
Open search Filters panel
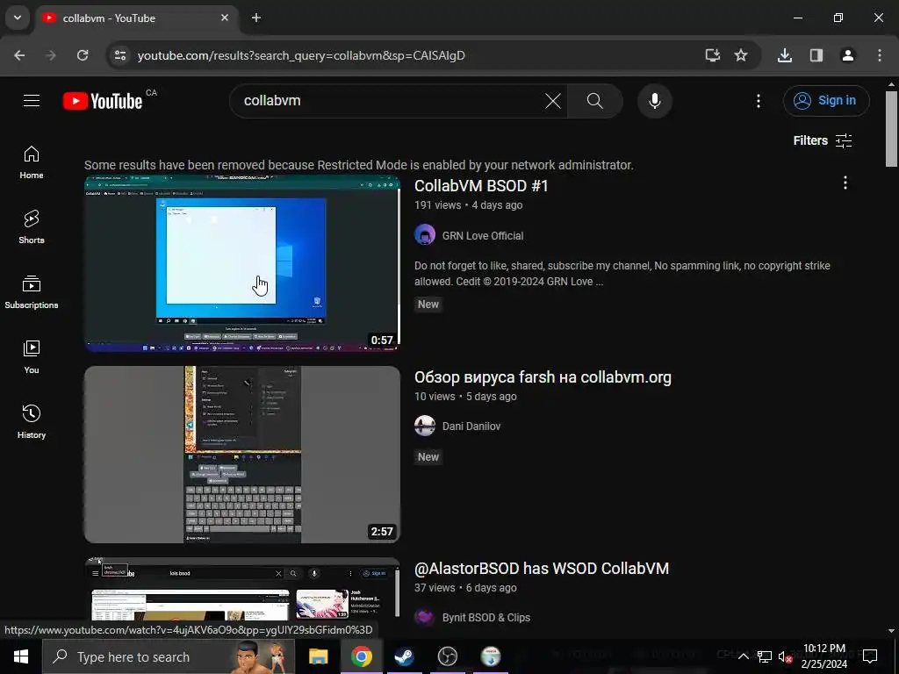click(822, 140)
